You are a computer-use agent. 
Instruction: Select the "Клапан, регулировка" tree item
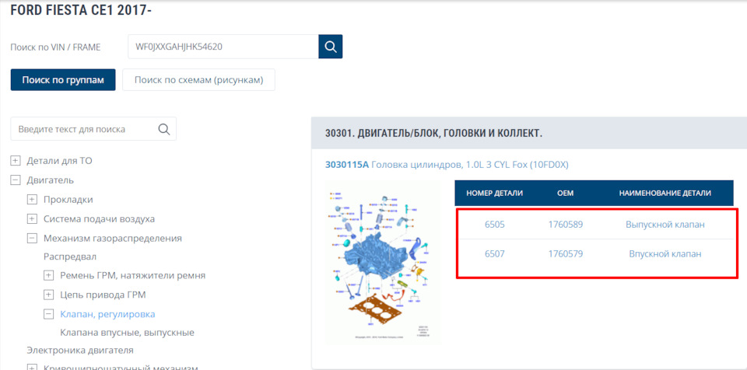click(107, 314)
